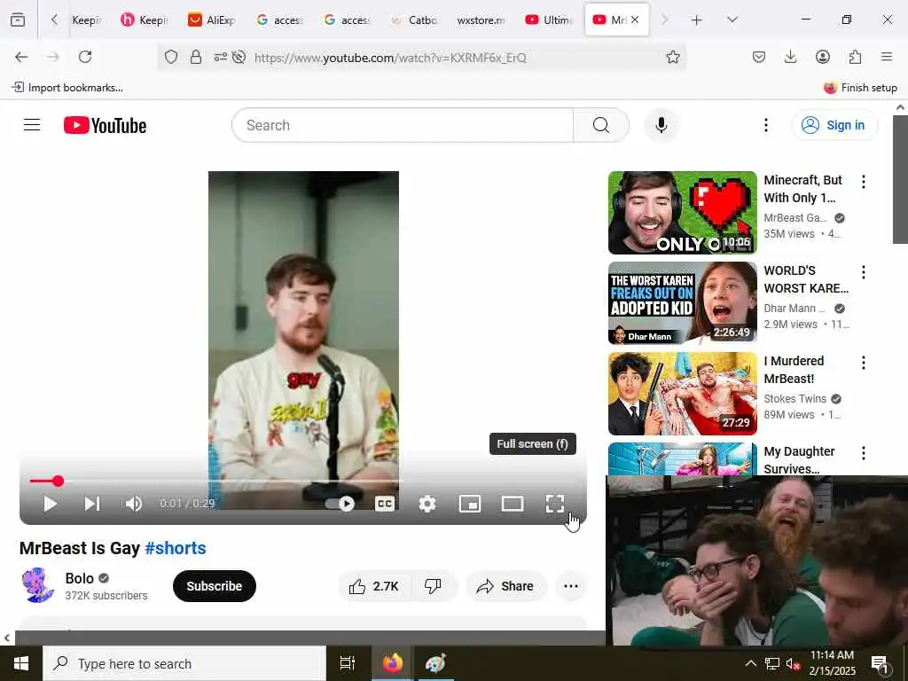The height and width of the screenshot is (681, 908).
Task: Switch to theater mode
Action: click(513, 504)
